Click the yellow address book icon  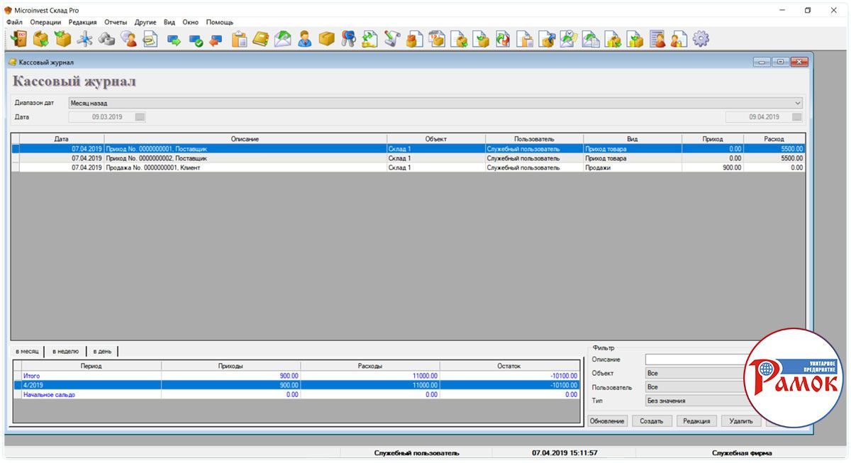click(261, 39)
